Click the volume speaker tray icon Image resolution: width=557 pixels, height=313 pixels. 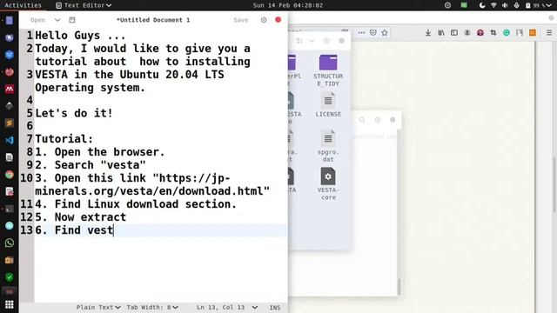(x=505, y=5)
